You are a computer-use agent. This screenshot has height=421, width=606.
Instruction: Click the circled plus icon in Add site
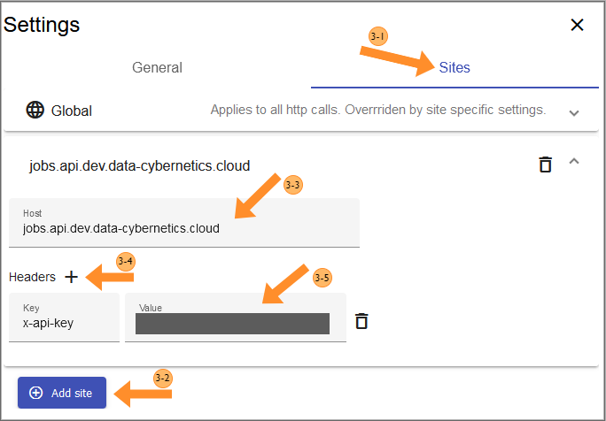pyautogui.click(x=36, y=393)
